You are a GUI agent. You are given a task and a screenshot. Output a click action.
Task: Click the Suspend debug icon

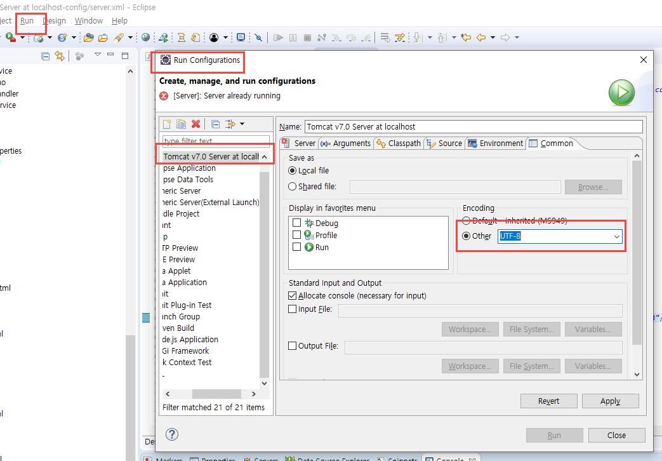coord(293,37)
